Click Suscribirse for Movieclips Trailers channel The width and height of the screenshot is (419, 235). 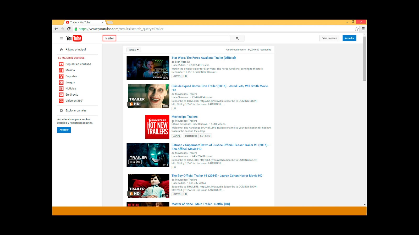[x=191, y=136]
